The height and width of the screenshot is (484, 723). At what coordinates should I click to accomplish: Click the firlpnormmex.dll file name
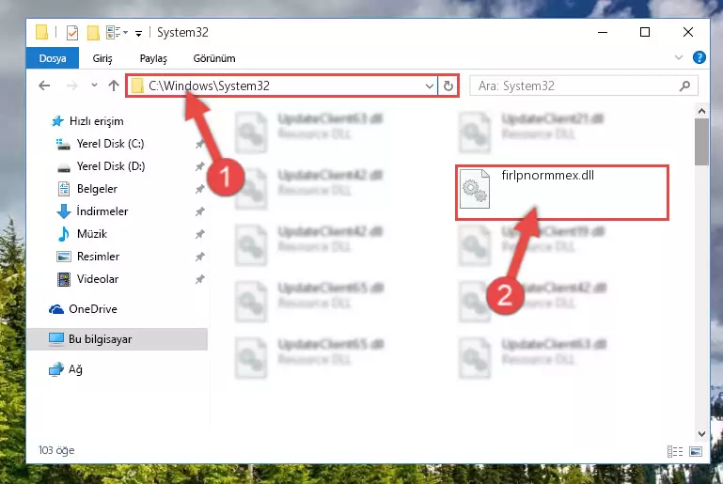[548, 176]
